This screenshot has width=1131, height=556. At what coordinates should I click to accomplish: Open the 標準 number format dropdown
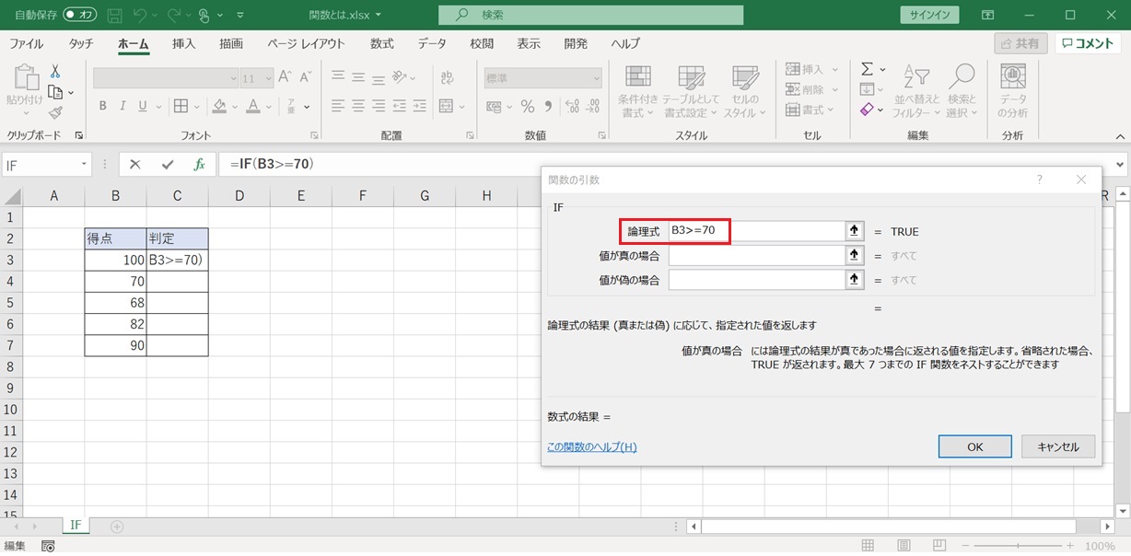[595, 78]
